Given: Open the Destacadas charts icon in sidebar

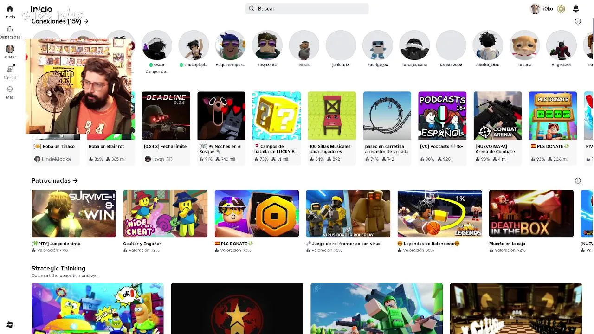Looking at the screenshot, I should pyautogui.click(x=10, y=29).
